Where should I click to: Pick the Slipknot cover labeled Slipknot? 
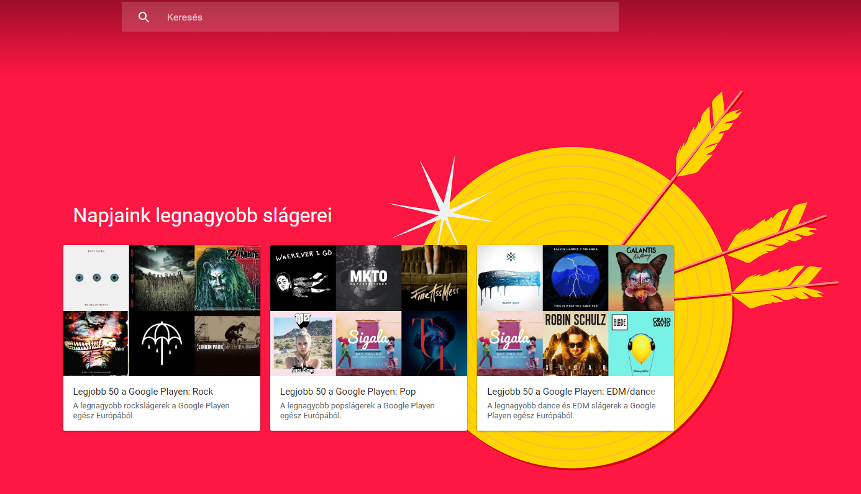[x=96, y=343]
